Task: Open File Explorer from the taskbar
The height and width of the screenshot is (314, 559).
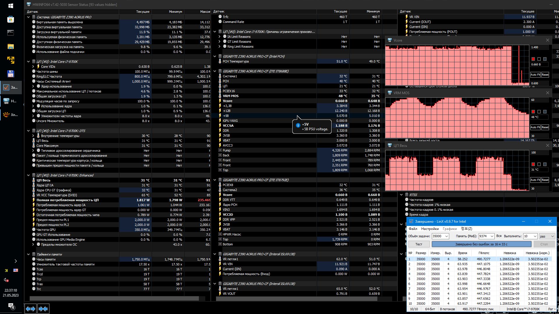Action: [11, 47]
